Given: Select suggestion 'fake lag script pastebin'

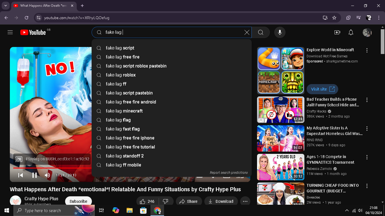Looking at the screenshot, I should coord(172,93).
